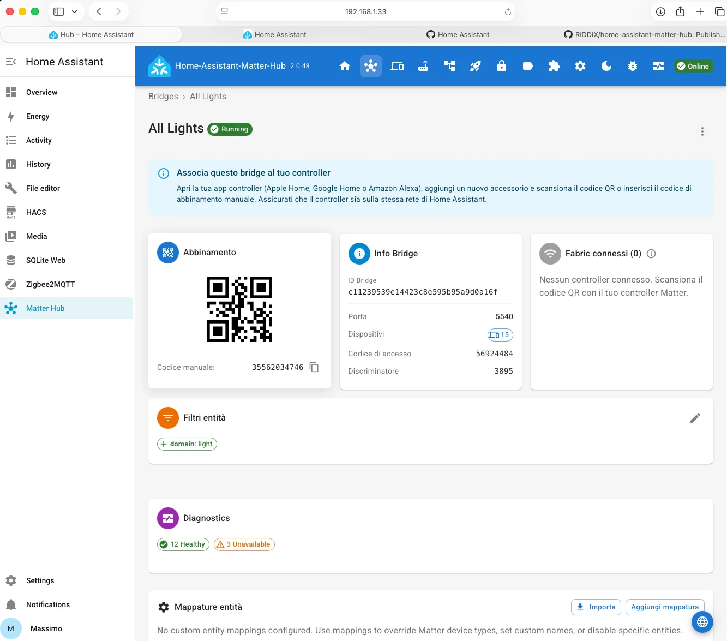Open the lock icon in the toolbar

pyautogui.click(x=502, y=66)
